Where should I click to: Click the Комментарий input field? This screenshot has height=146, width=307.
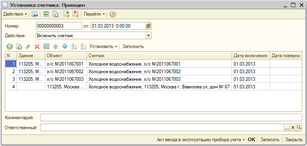point(171,118)
